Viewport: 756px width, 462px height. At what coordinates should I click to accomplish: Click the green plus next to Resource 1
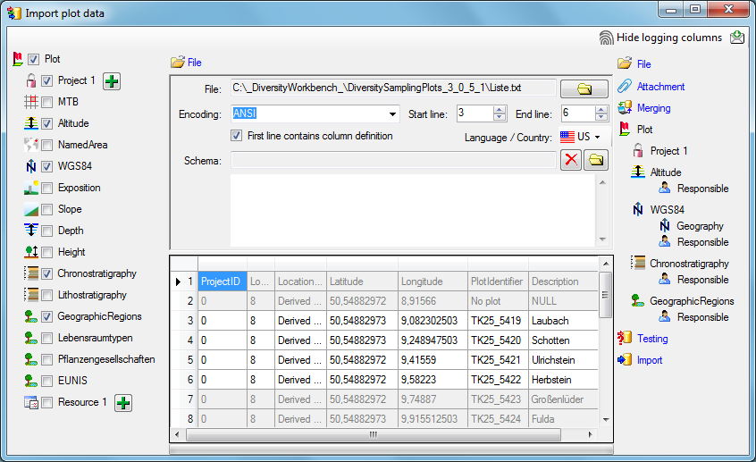click(x=123, y=403)
